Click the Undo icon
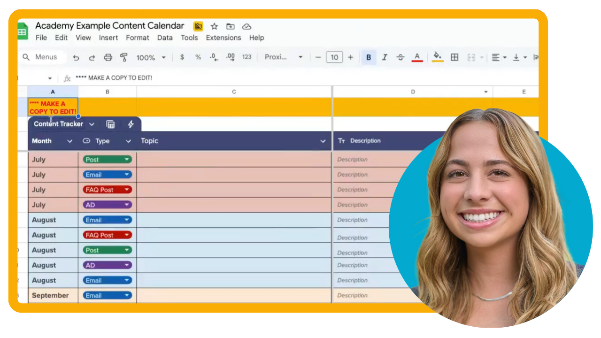The height and width of the screenshot is (338, 601). [76, 57]
